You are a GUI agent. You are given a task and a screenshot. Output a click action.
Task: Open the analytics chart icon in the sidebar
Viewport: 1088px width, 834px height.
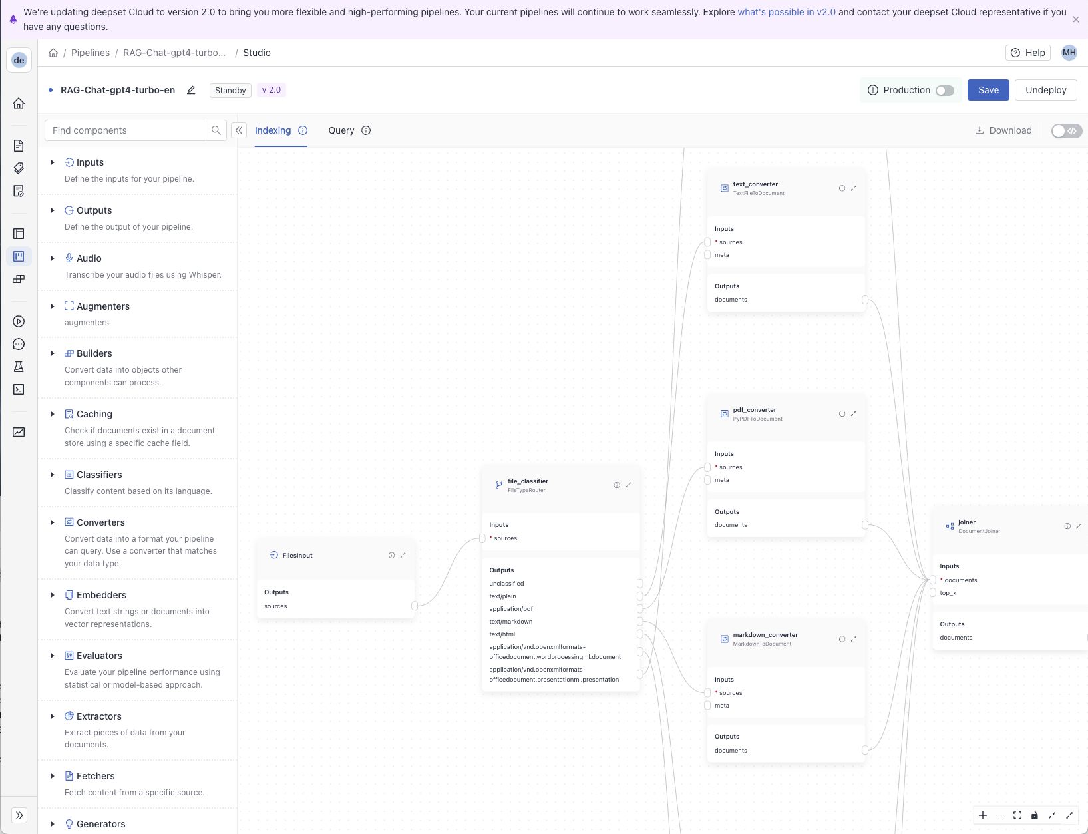[19, 433]
